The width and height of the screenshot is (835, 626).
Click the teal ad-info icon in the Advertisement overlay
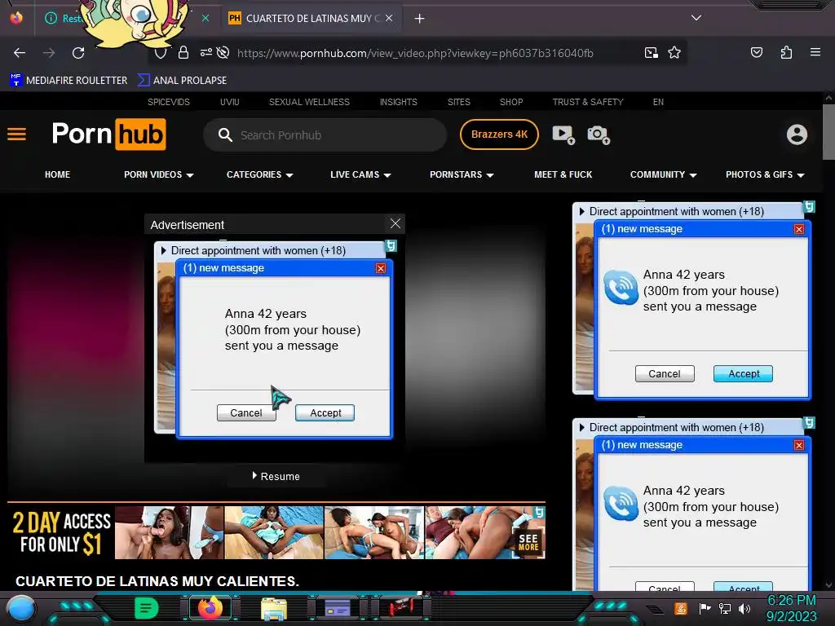[x=391, y=245]
